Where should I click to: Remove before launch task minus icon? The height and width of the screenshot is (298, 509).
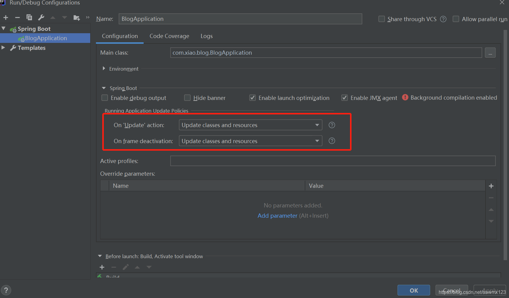114,267
